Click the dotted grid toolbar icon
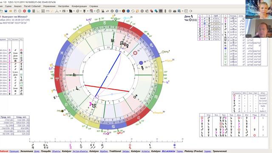Screen dimensions: 272x153 click(43, 11)
